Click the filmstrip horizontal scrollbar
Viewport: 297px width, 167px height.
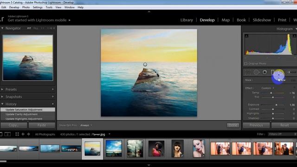pos(3,161)
